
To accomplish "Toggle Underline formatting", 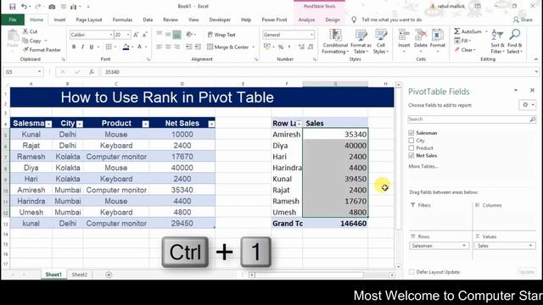I will point(92,47).
